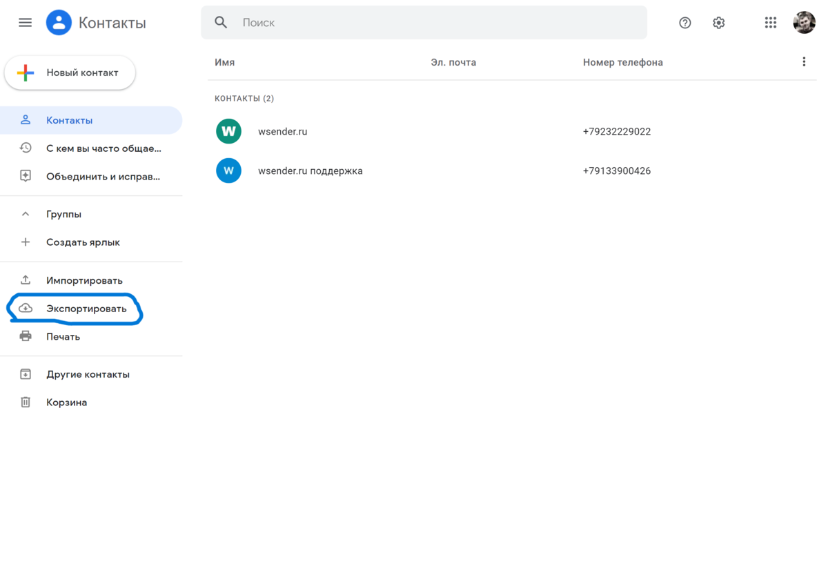Click the archive icon beside Другие контакты
Image resolution: width=828 pixels, height=562 pixels.
[26, 374]
